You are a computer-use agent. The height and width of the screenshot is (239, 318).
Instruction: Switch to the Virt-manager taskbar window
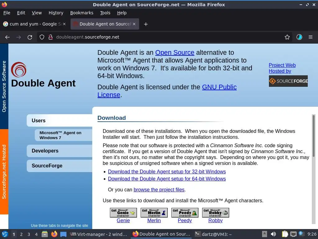98,234
